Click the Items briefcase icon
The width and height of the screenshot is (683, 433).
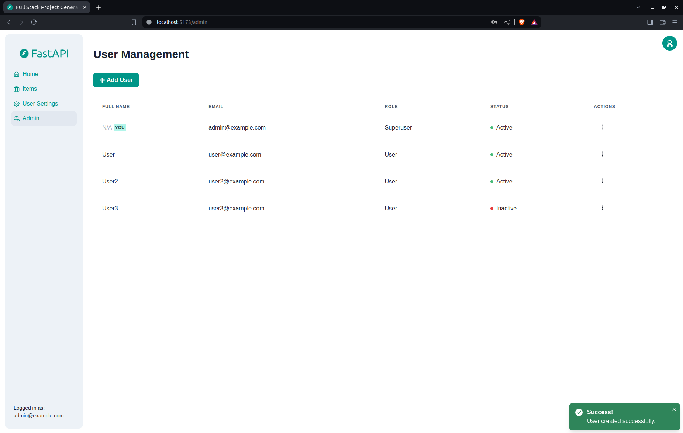(x=17, y=89)
